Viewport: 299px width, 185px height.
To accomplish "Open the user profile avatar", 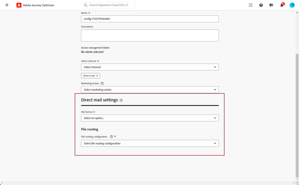I will tap(292, 5).
